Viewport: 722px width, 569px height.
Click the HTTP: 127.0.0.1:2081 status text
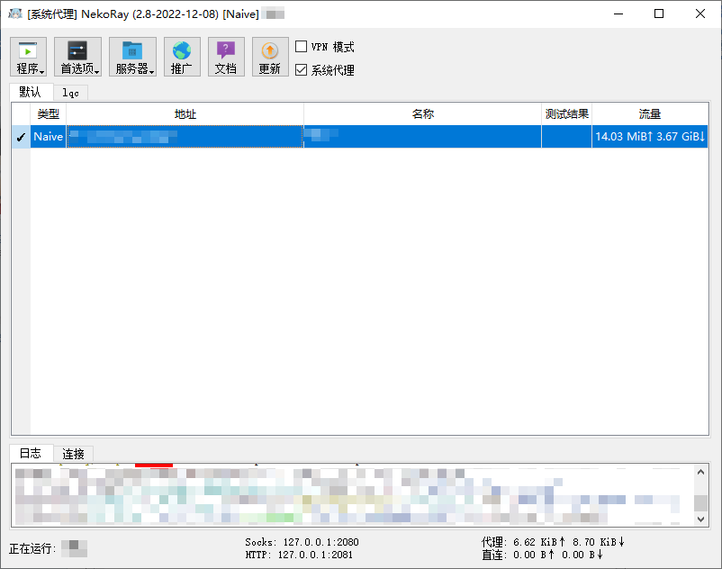pyautogui.click(x=299, y=555)
